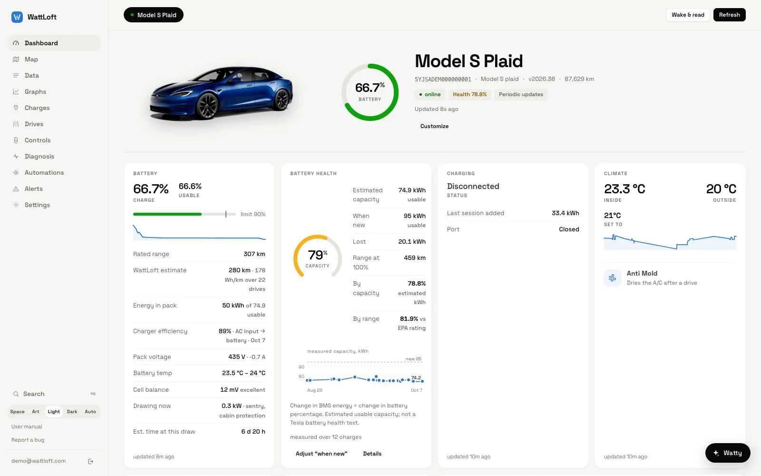Screen dimensions: 761x476
Task: Click the Search field in sidebar
Action: (54, 394)
